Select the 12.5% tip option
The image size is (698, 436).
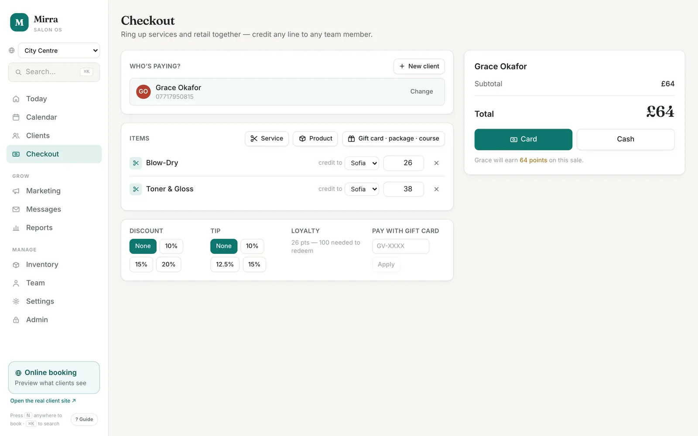225,264
